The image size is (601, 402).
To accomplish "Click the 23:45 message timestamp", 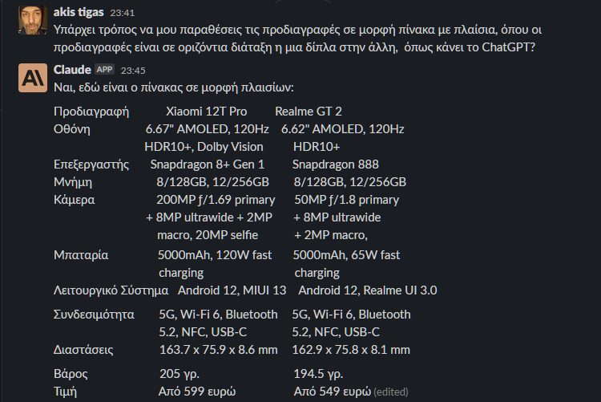I will pos(133,71).
